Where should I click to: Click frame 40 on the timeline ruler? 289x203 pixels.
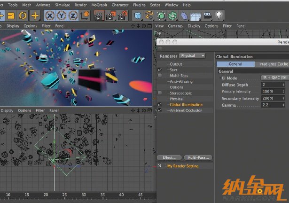pos(121,195)
